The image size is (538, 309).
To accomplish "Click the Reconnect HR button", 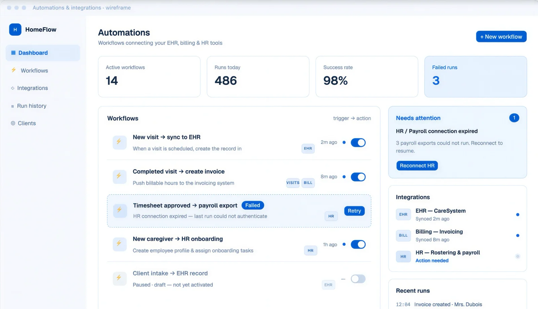I will click(x=417, y=166).
